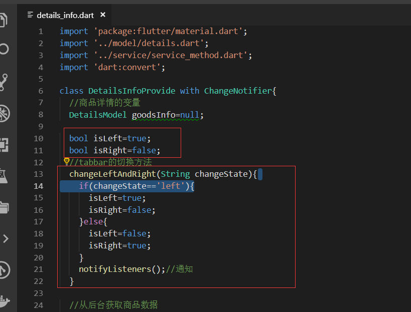This screenshot has width=411, height=312.
Task: Click line number 22 in the gutter
Action: [38, 281]
